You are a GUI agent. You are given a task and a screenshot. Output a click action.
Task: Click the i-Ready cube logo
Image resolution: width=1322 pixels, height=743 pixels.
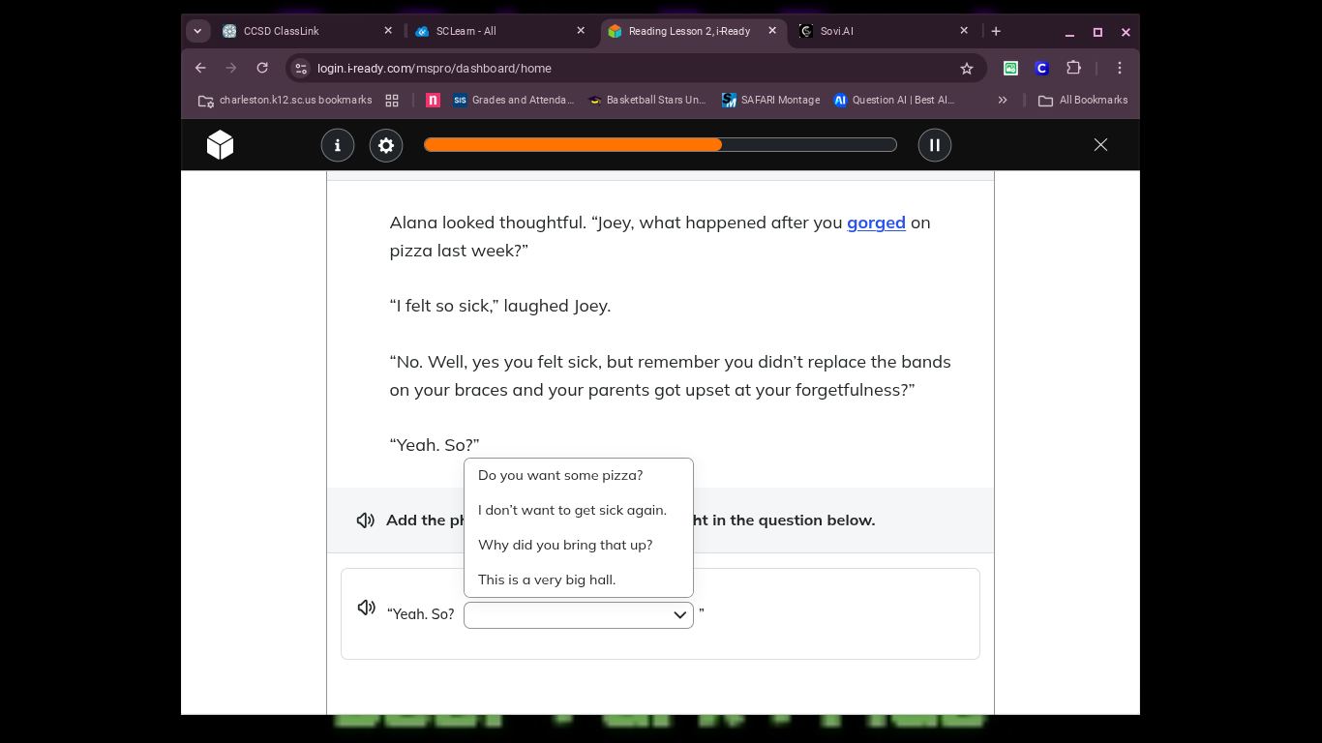[220, 145]
